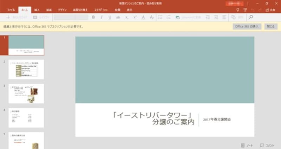Click the lightbulb help icon

click(x=237, y=10)
